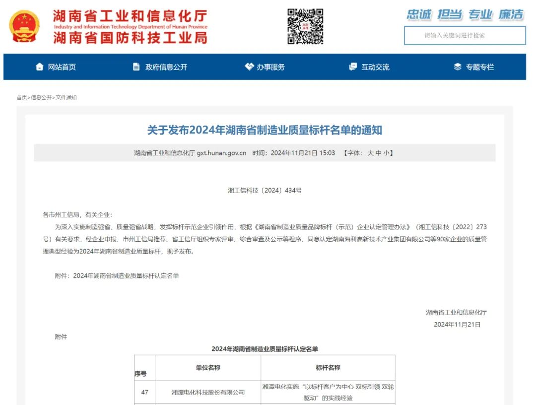Go to 首页 in breadcrumb
Viewport: 536px width, 405px height.
point(21,97)
